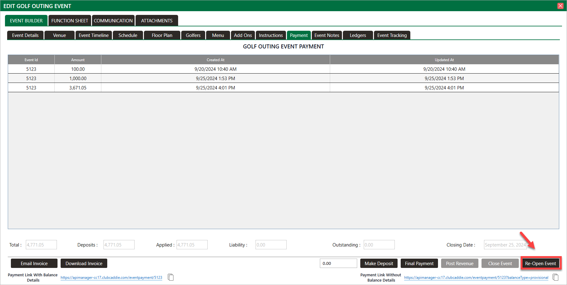This screenshot has height=285, width=567.
Task: Click the Outstanding field
Action: tap(379, 245)
